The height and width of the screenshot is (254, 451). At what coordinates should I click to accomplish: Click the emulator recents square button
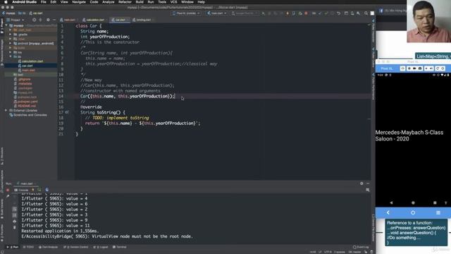pos(435,202)
